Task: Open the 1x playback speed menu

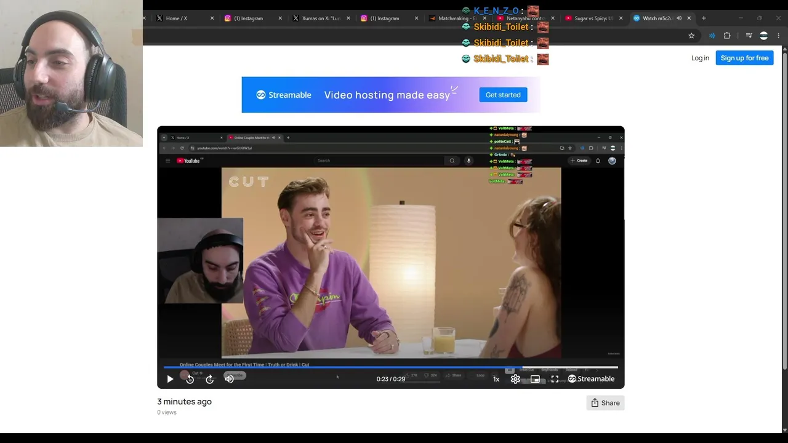Action: click(496, 379)
